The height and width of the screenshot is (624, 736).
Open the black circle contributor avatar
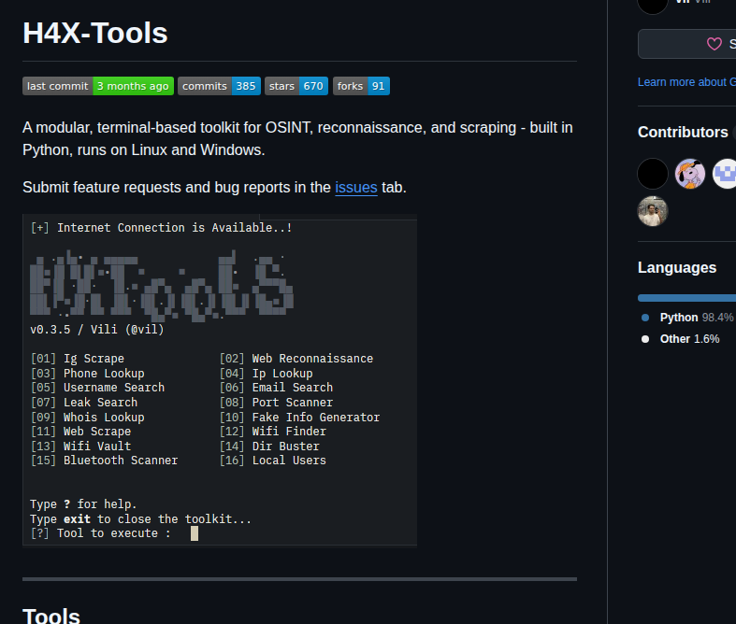click(653, 174)
